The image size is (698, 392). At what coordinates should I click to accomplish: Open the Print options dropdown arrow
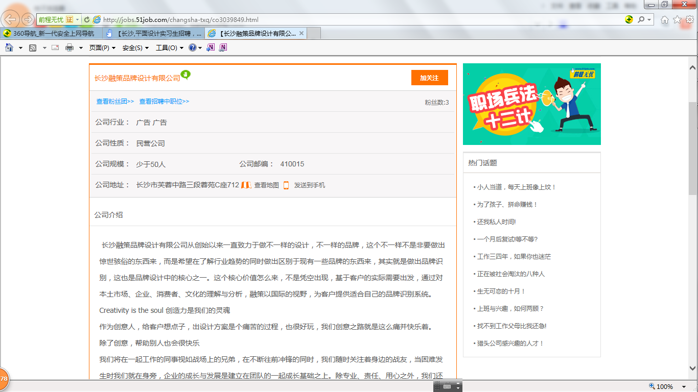tap(81, 48)
